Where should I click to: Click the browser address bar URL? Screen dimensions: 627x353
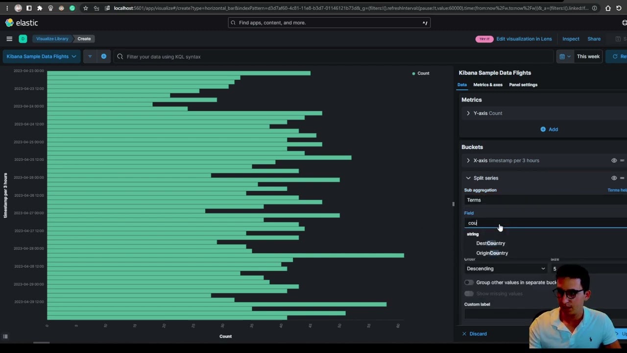pyautogui.click(x=350, y=8)
